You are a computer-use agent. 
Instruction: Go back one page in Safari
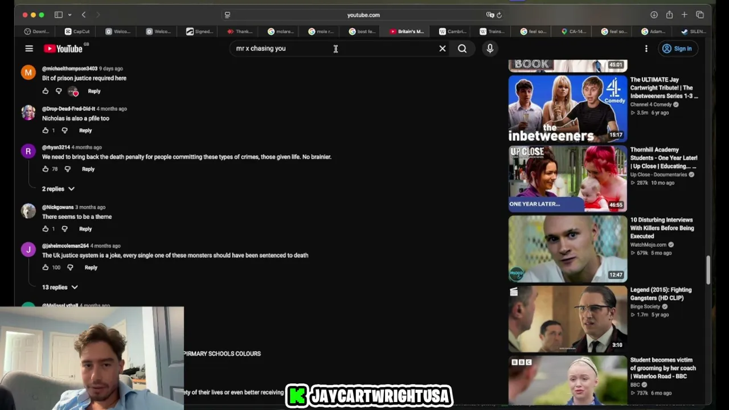tap(84, 15)
